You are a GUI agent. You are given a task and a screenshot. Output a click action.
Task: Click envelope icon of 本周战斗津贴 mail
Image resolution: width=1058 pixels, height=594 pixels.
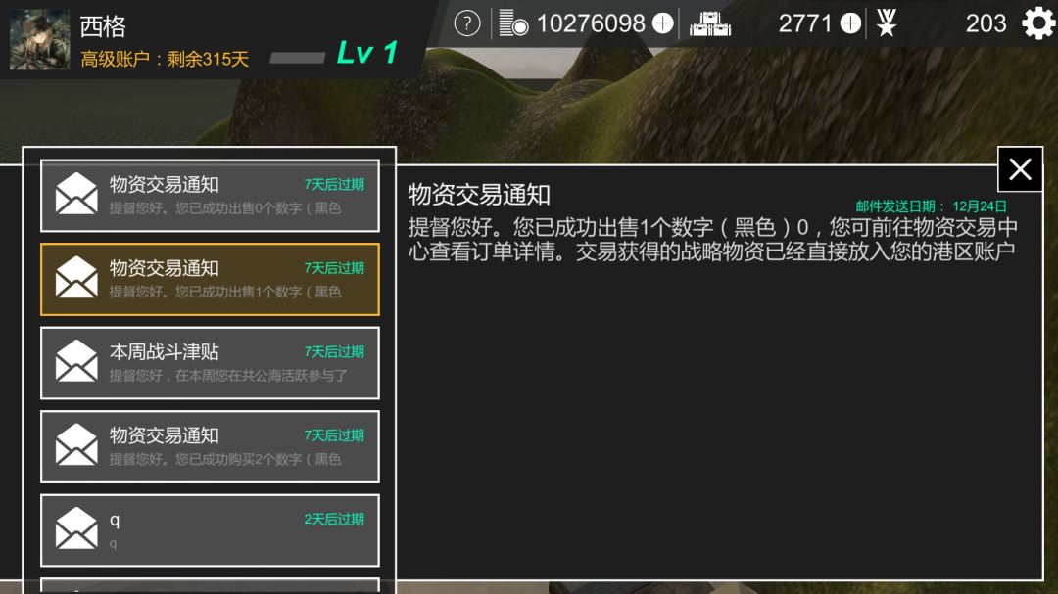coord(76,361)
